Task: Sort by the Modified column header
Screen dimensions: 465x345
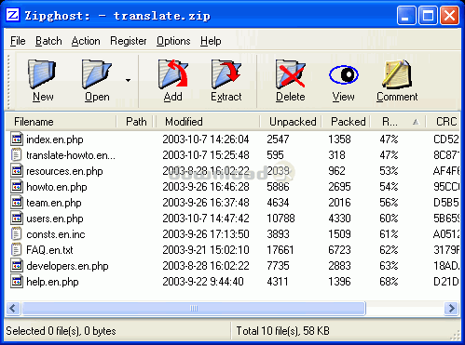Action: click(x=207, y=122)
